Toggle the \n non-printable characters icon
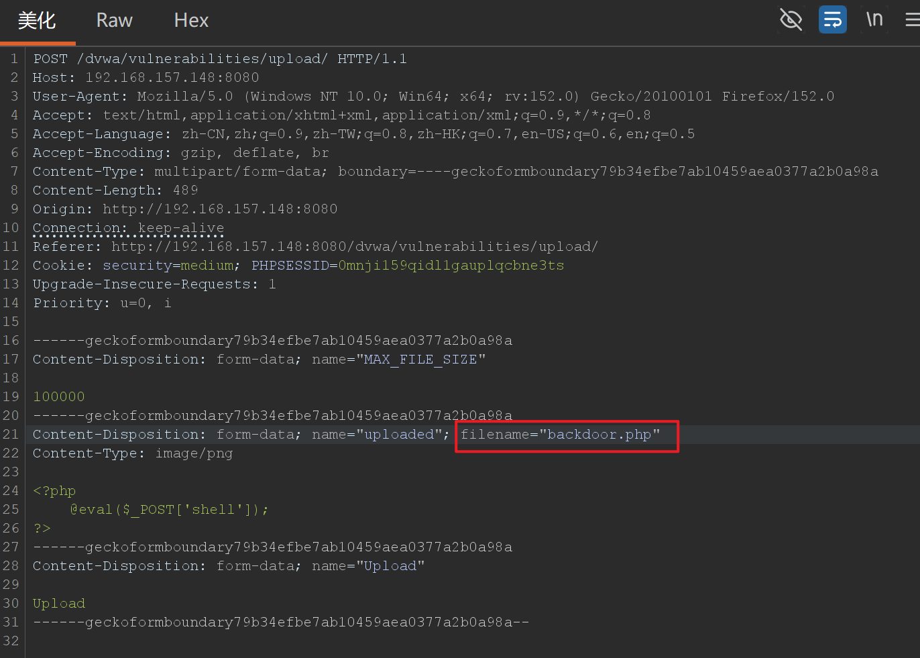Screen dimensions: 920x658 click(874, 19)
